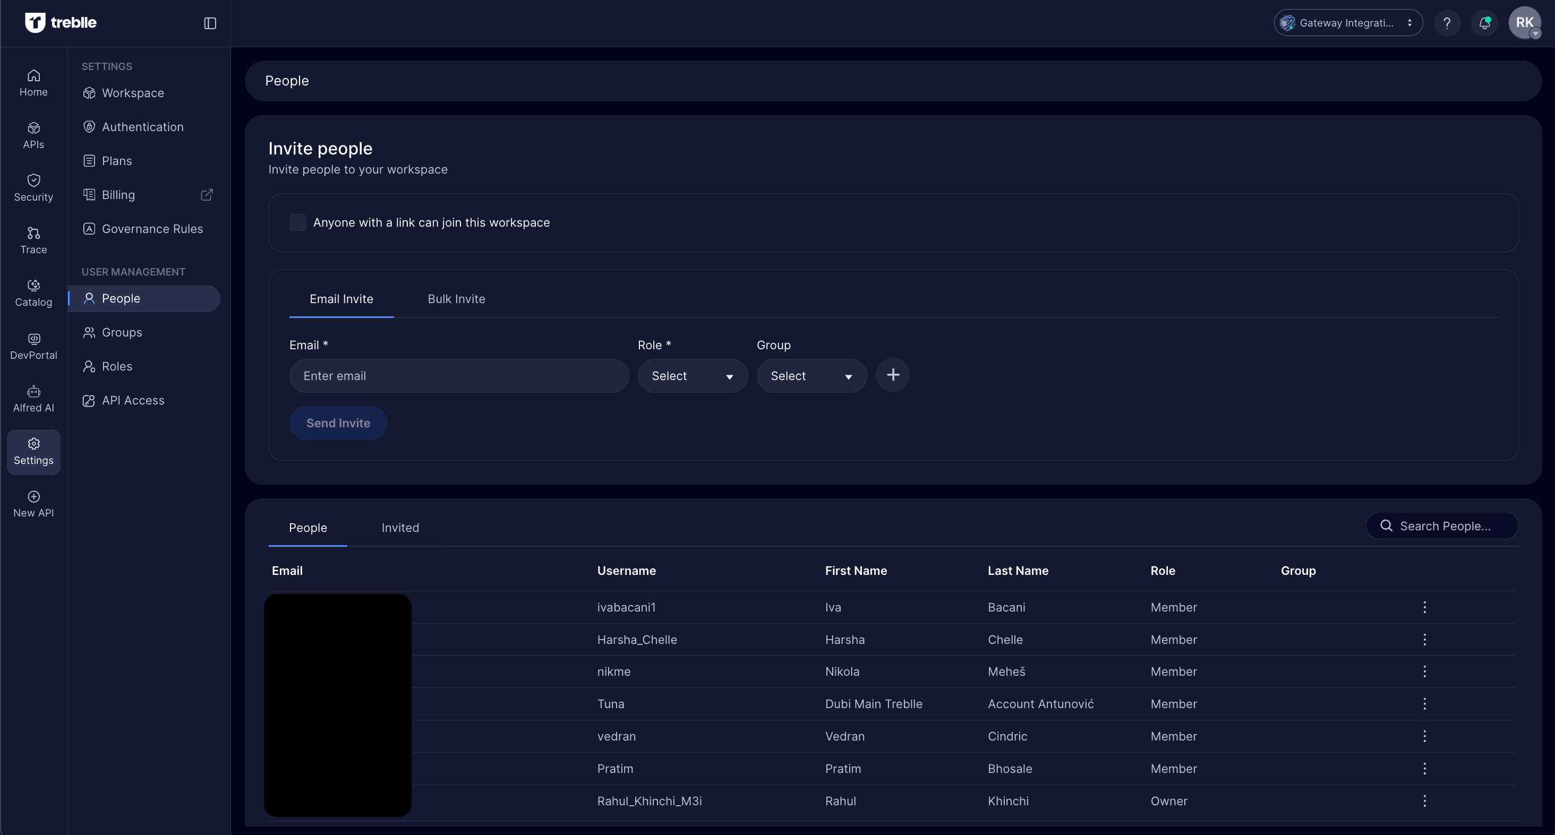Image resolution: width=1555 pixels, height=835 pixels.
Task: Go to the Trace section
Action: click(x=33, y=240)
